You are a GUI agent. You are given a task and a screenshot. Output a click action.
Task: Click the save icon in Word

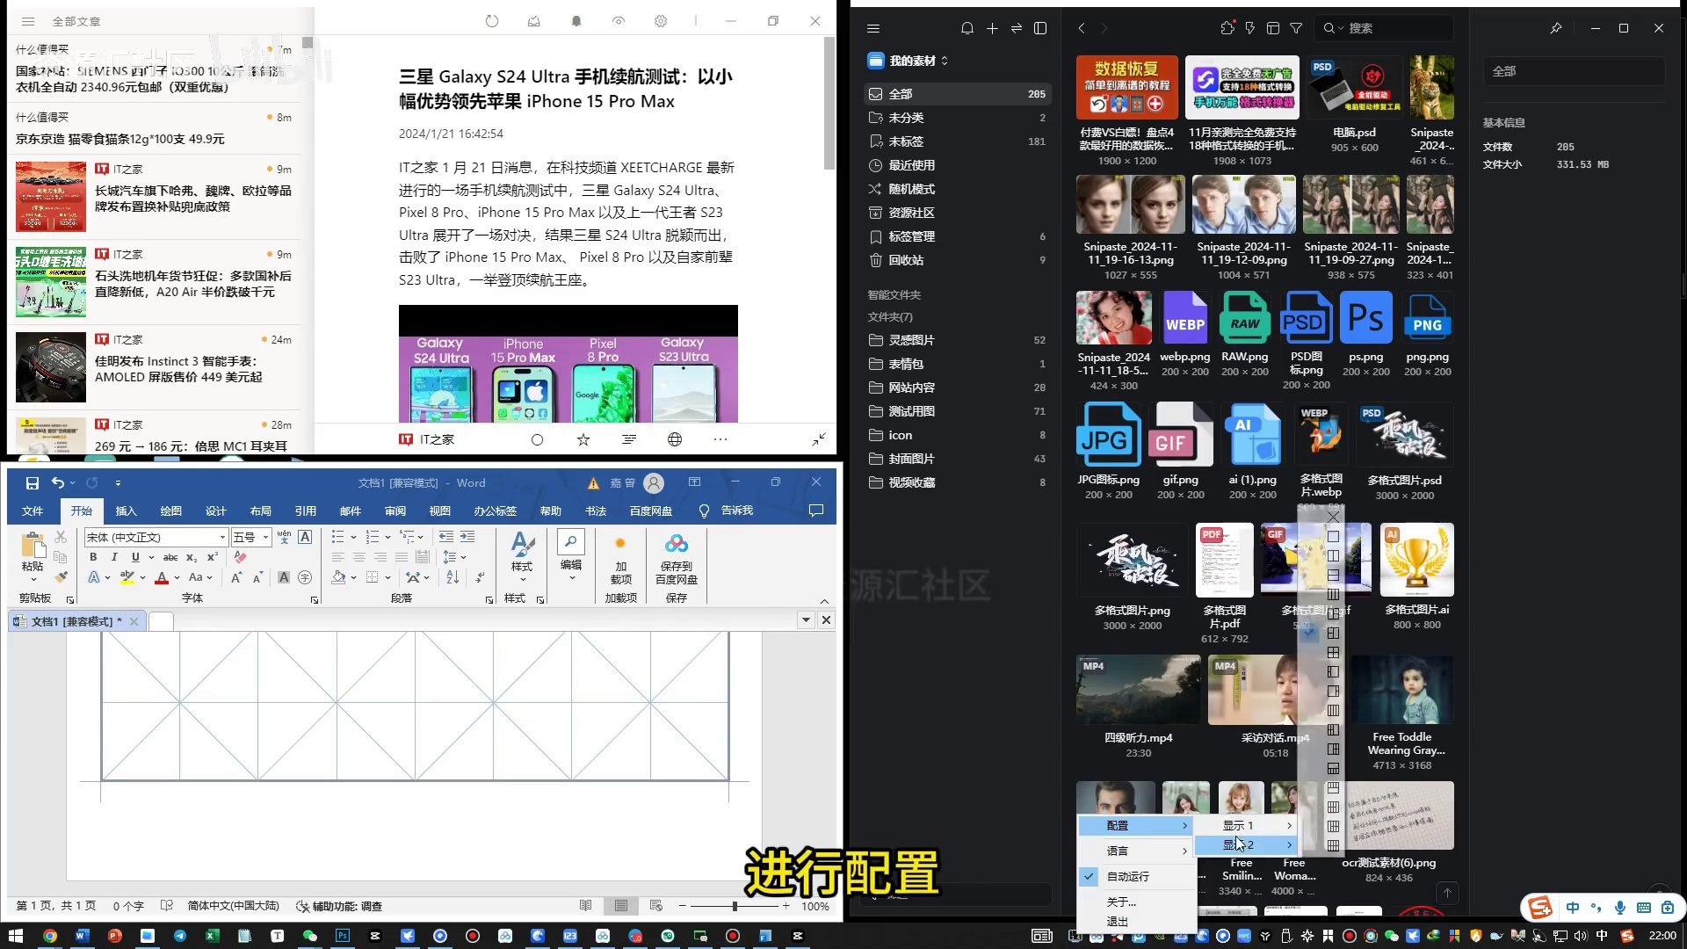pos(33,482)
